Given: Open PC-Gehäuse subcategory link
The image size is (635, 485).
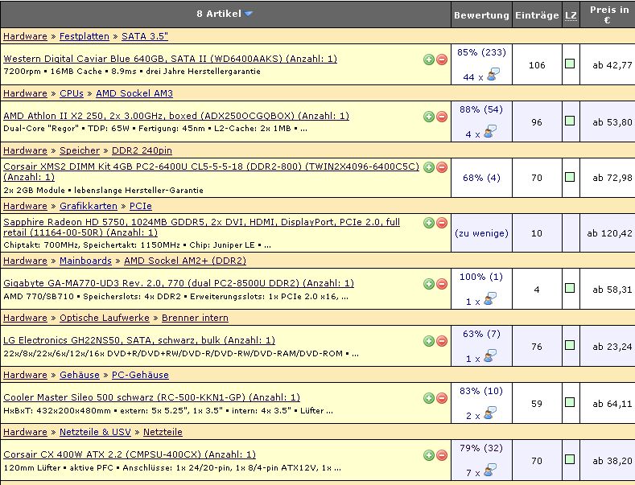Looking at the screenshot, I should [140, 375].
